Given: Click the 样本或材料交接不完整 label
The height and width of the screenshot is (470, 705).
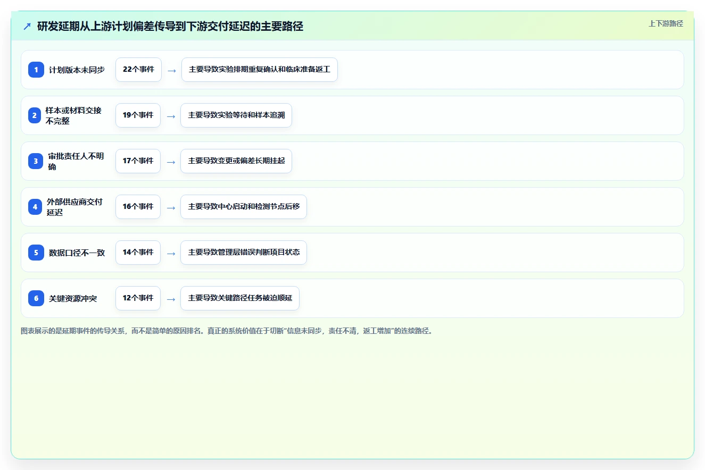Looking at the screenshot, I should pos(73,115).
